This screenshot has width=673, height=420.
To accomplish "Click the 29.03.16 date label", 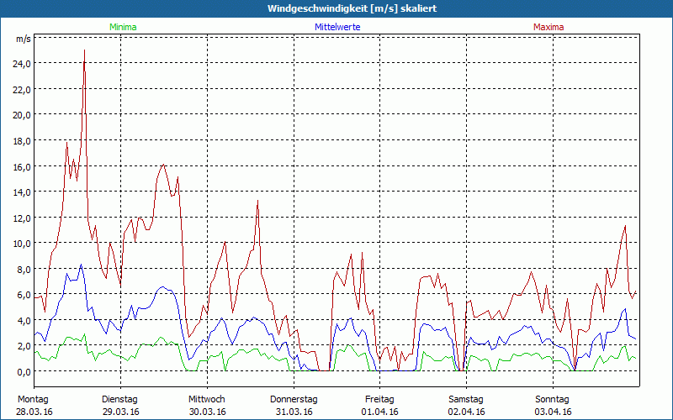I will tap(121, 412).
